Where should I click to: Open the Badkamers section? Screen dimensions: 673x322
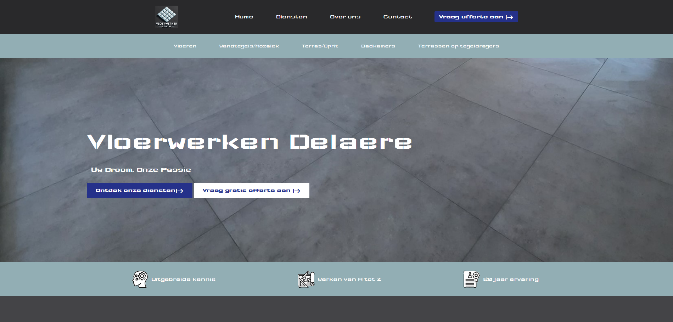378,46
